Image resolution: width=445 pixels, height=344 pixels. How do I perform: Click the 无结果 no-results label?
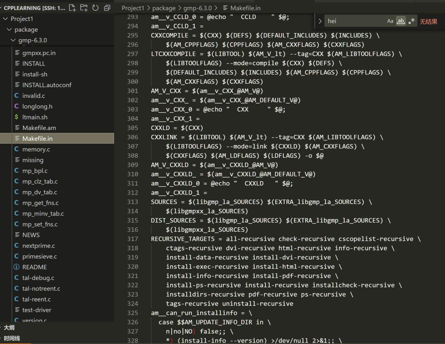click(x=428, y=22)
